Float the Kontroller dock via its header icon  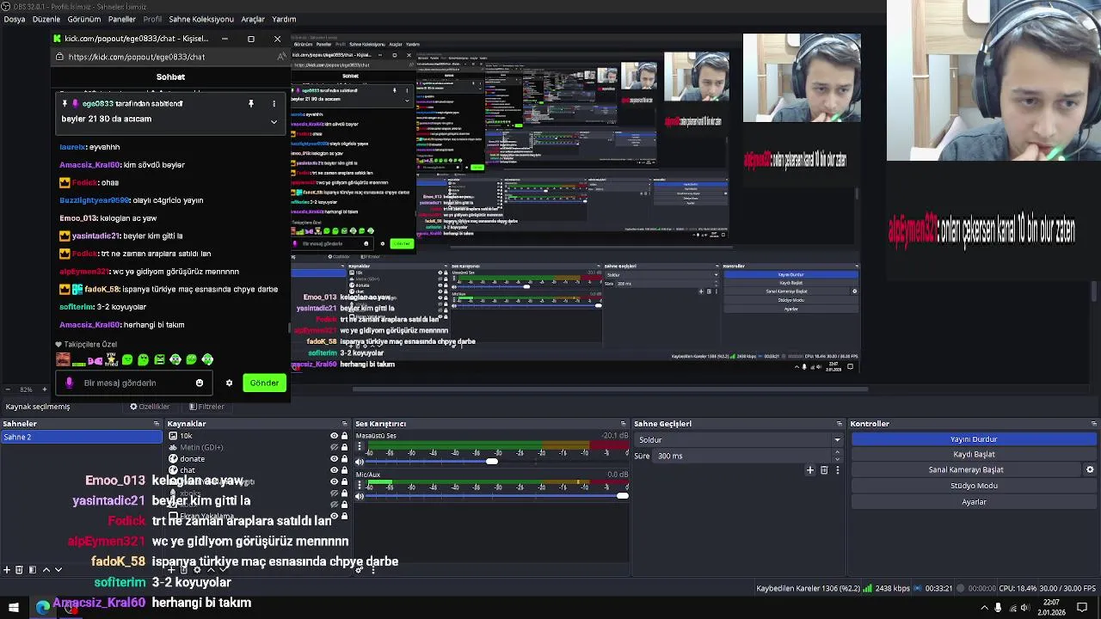(1093, 424)
